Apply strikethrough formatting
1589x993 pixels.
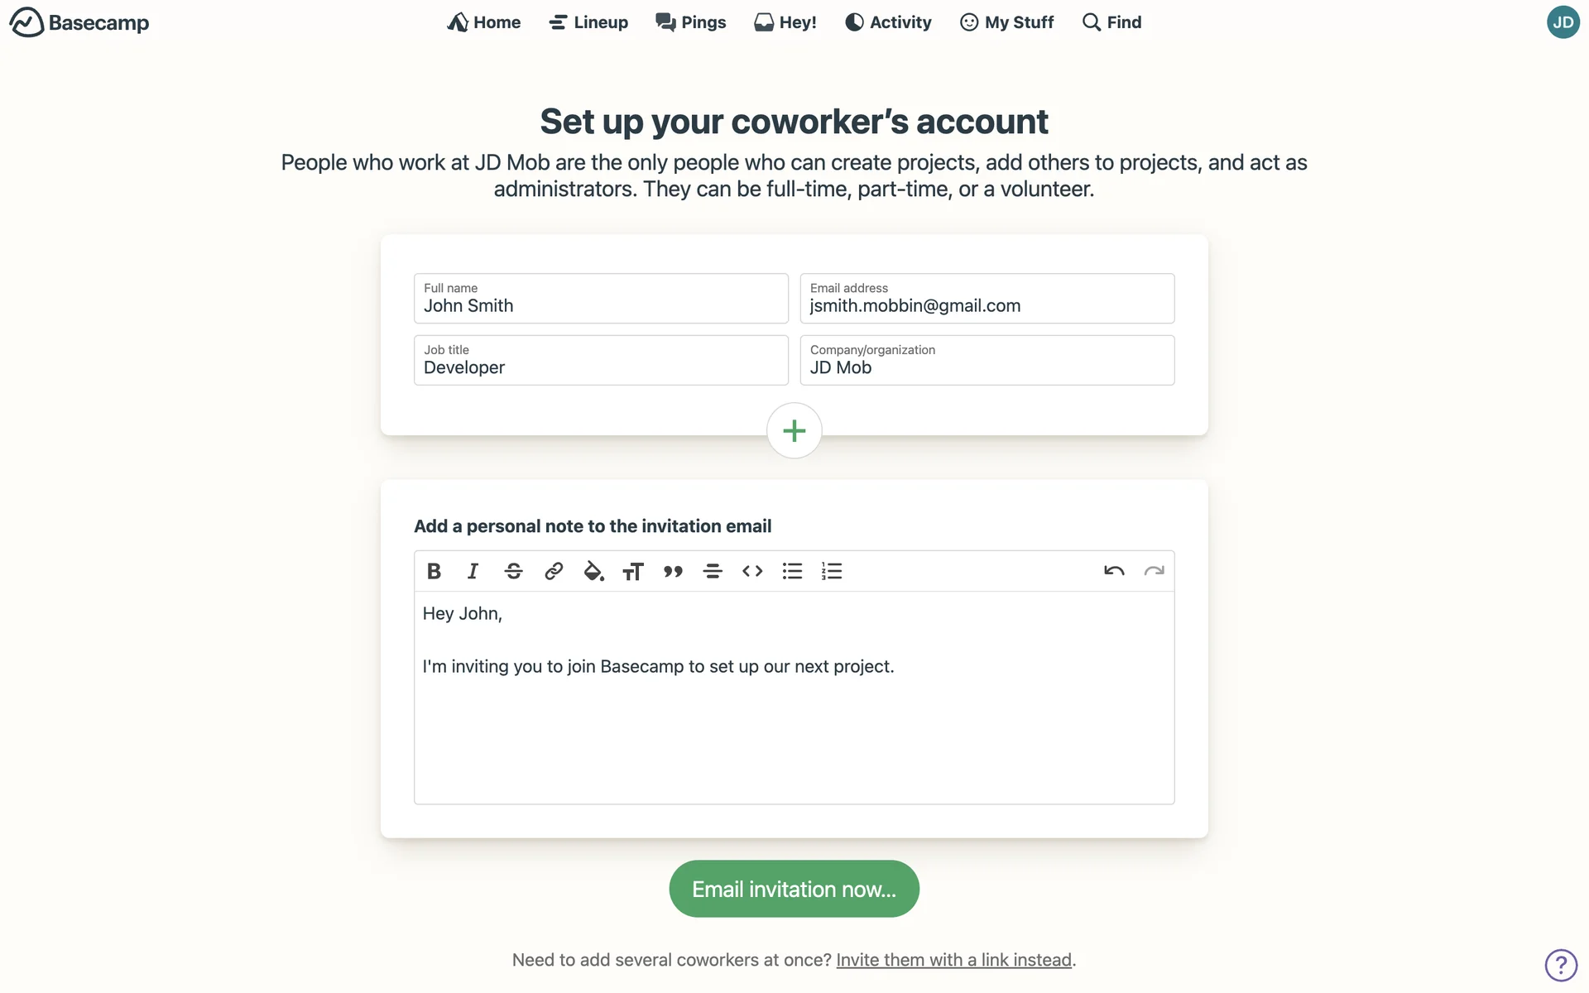pyautogui.click(x=513, y=571)
